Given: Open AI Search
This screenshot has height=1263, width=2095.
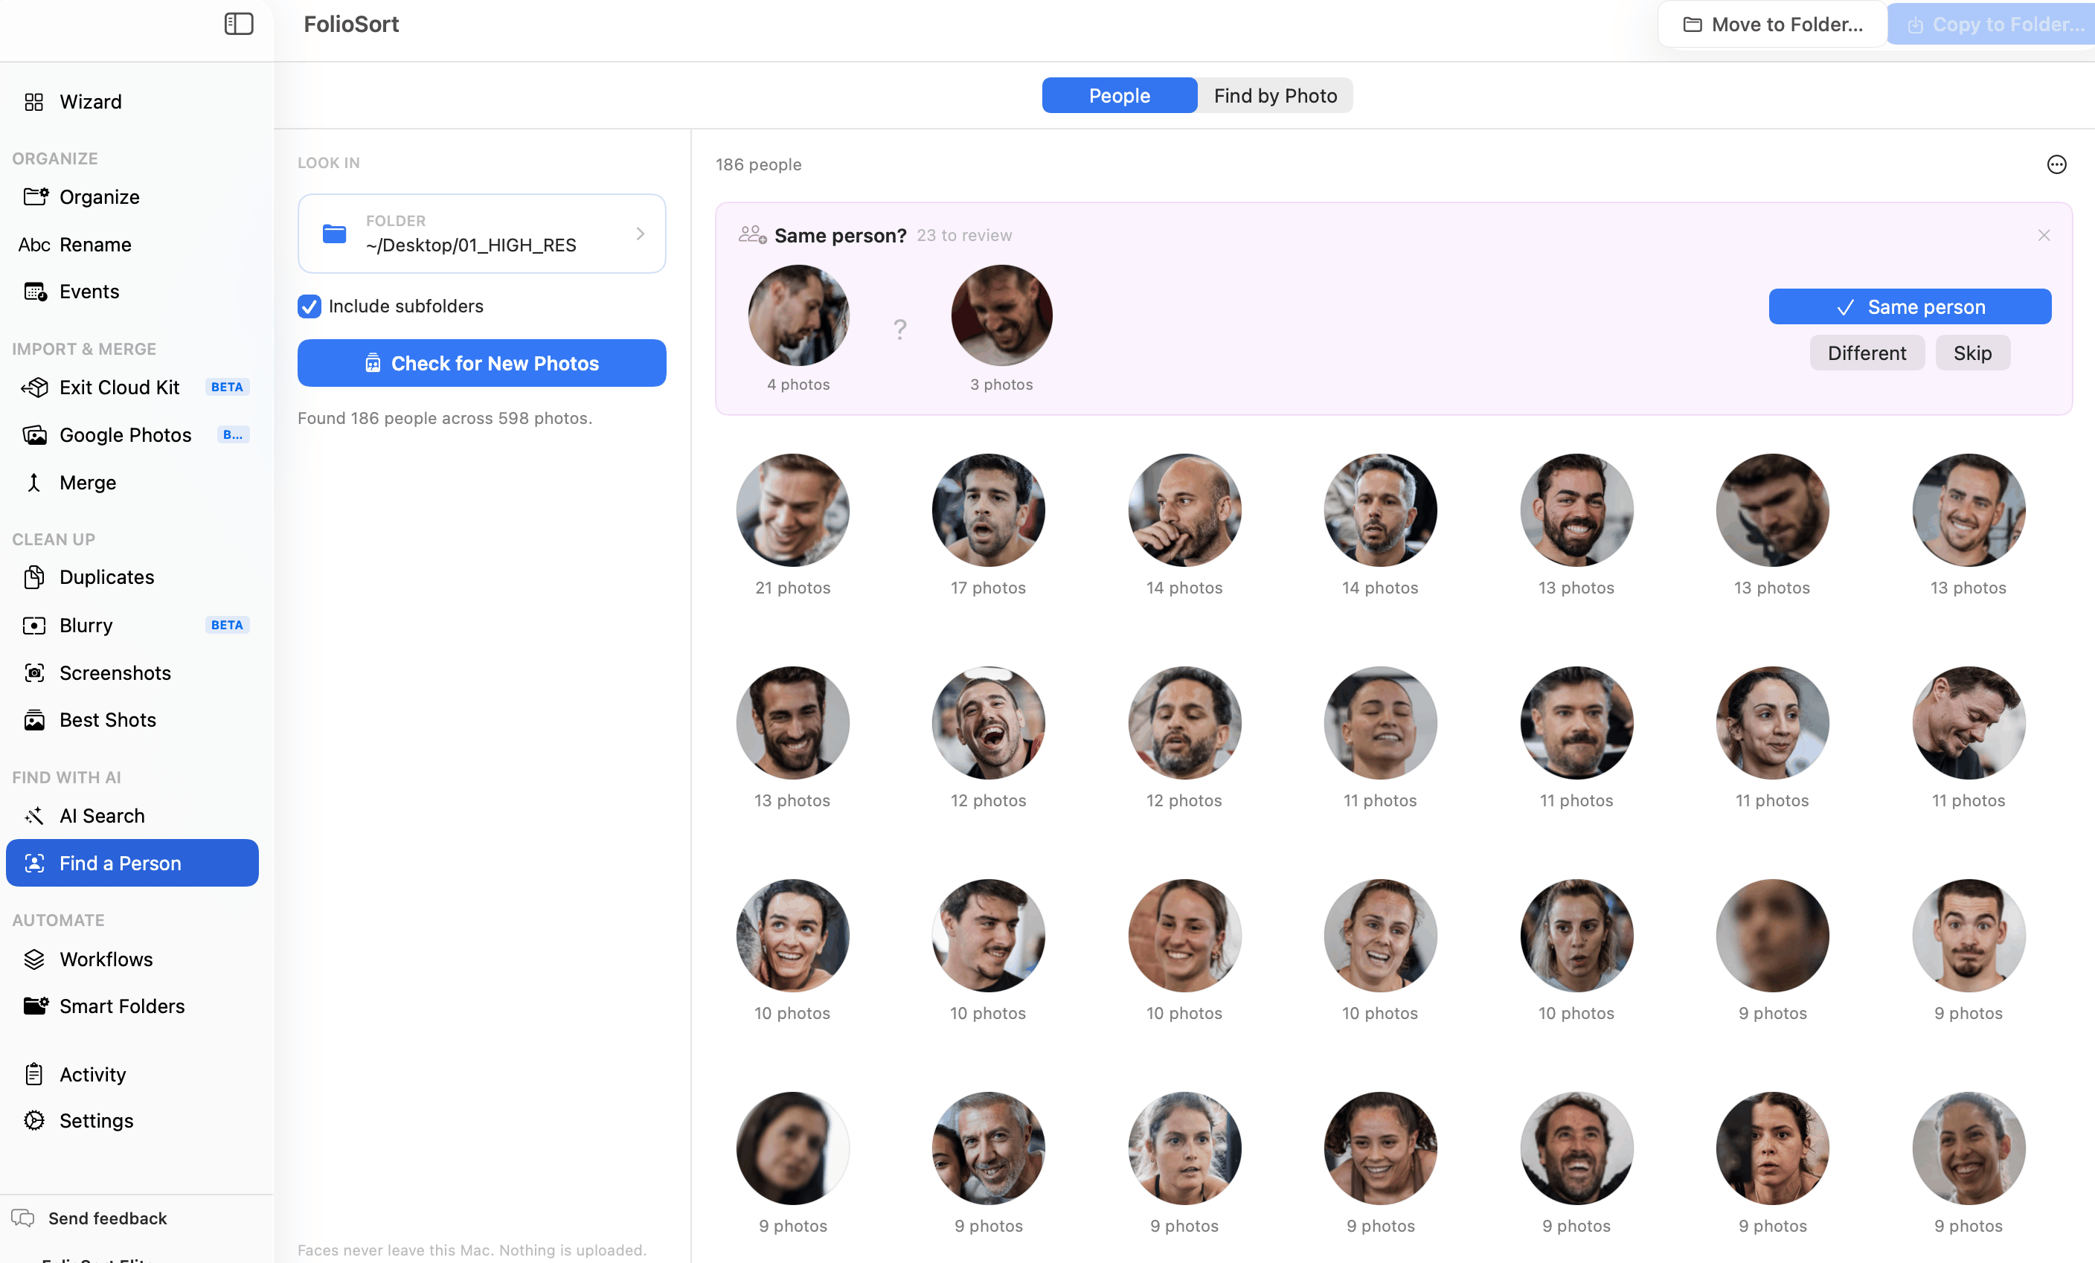Looking at the screenshot, I should point(132,816).
